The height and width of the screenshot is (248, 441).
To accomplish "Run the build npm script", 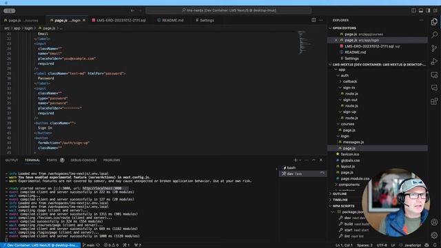I will point(349,224).
